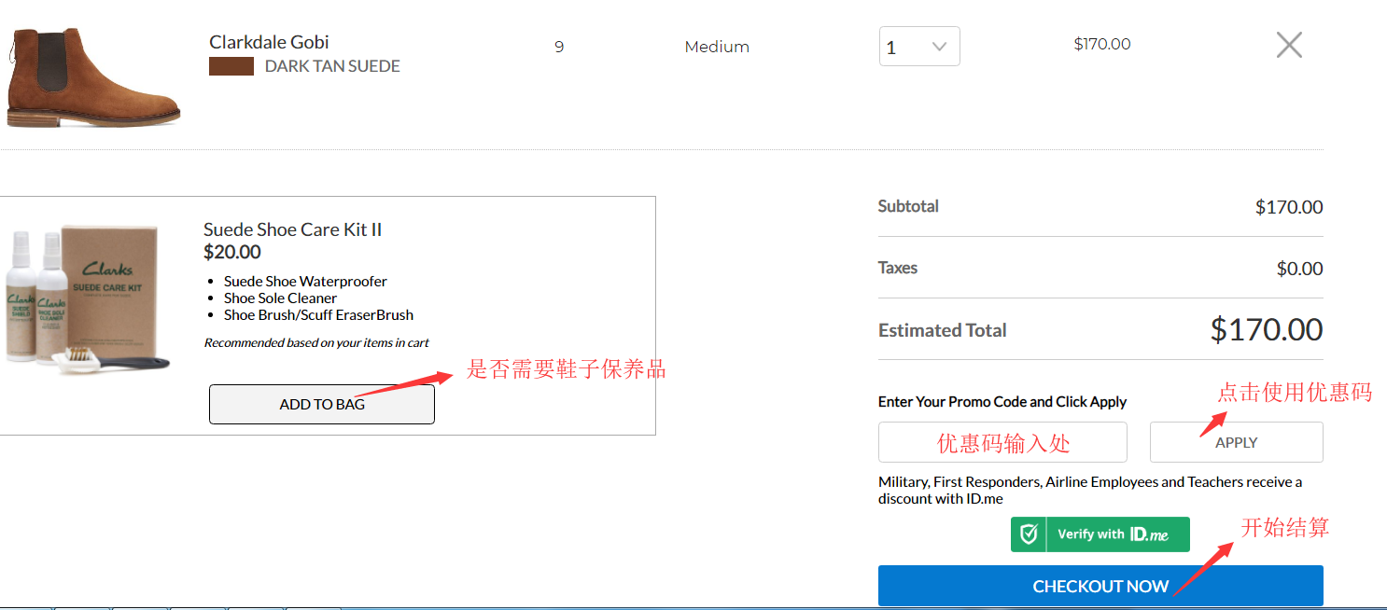Click the ID.me shield check icon
Viewport: 1387px width, 610px height.
click(x=1029, y=534)
